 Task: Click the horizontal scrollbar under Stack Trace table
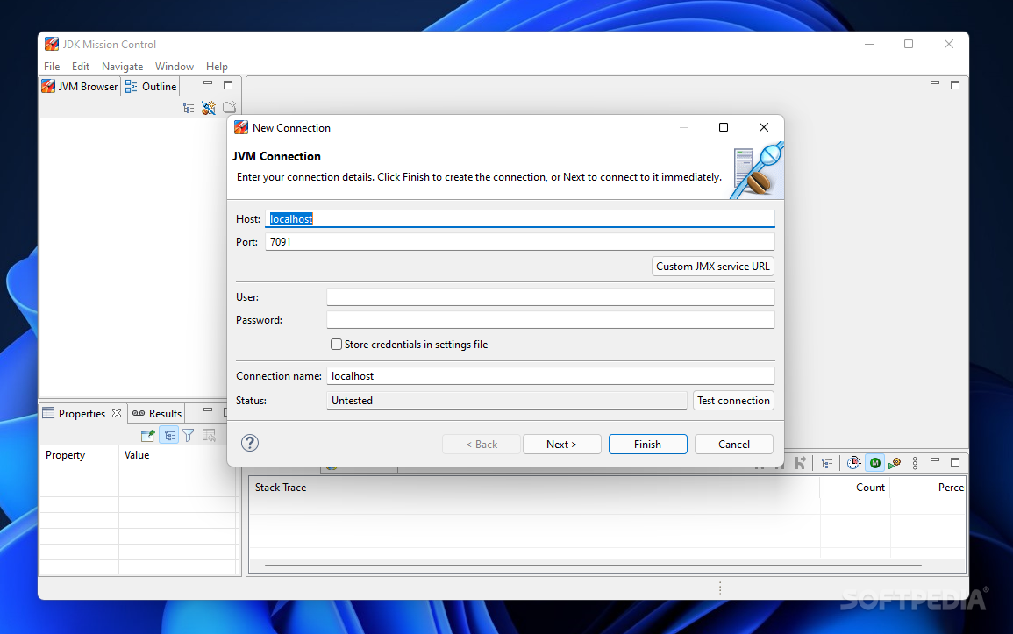tap(592, 566)
